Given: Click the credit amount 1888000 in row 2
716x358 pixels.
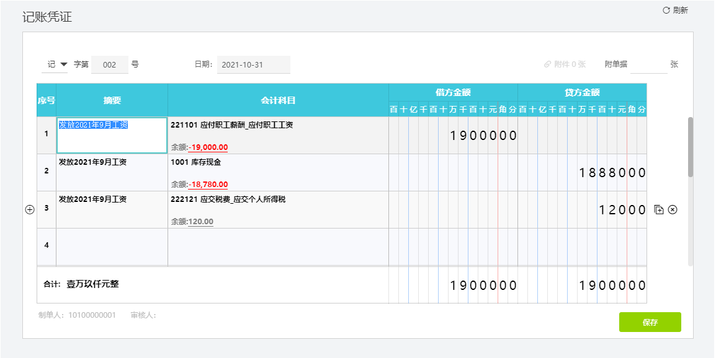Looking at the screenshot, I should (x=612, y=173).
